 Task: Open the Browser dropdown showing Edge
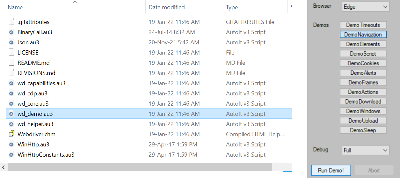pos(366,7)
